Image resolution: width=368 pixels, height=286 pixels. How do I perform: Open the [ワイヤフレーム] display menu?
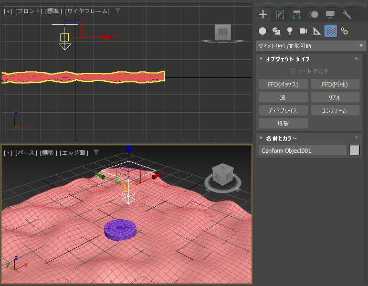click(x=87, y=11)
